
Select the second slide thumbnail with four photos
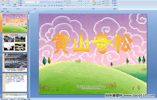click(15, 43)
